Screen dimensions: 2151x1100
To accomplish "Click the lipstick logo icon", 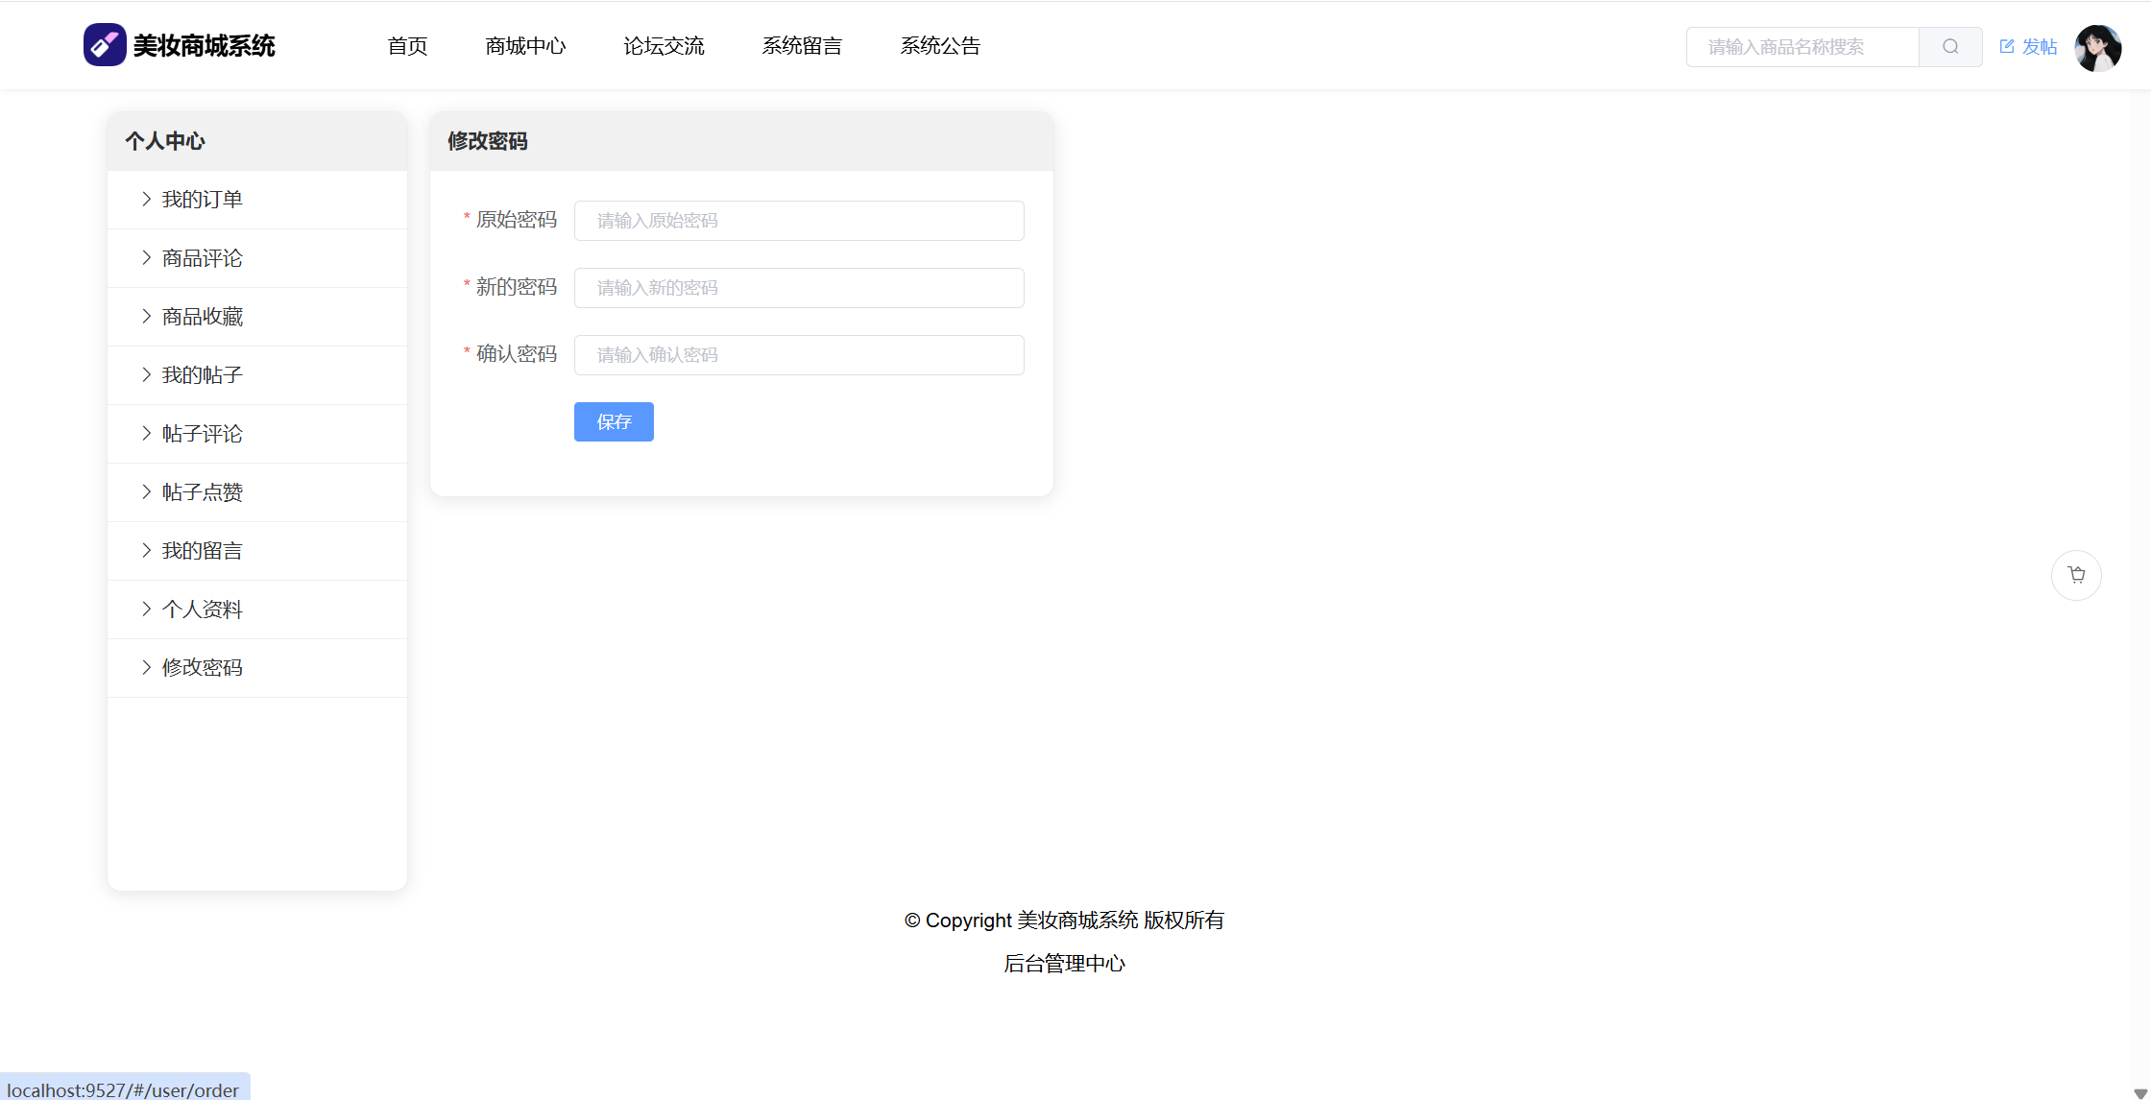I will 105,45.
